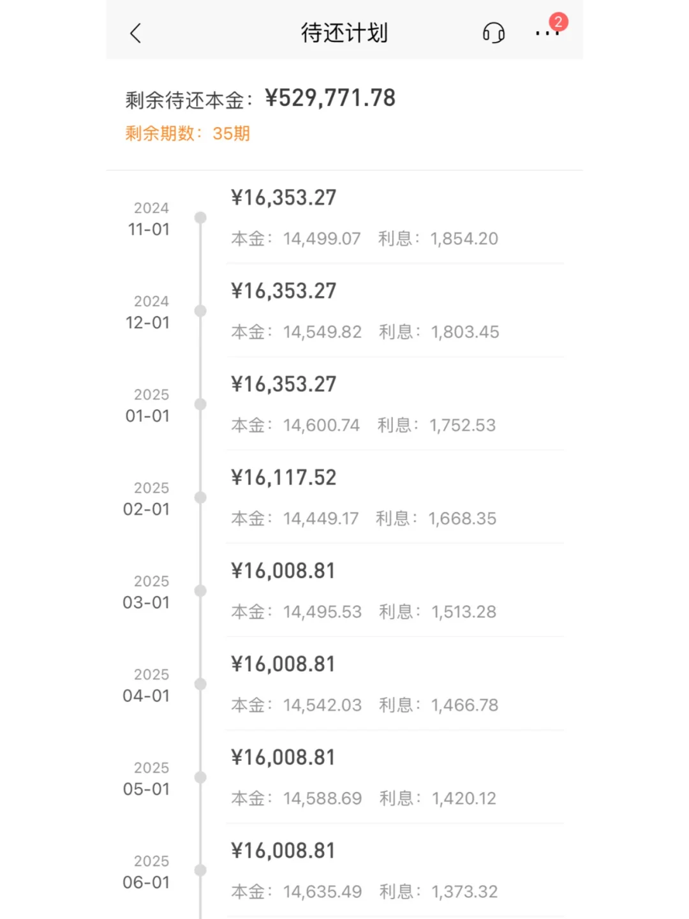Select the 2025 06-01 timeline dot
Screen dimensions: 689x919
point(200,870)
